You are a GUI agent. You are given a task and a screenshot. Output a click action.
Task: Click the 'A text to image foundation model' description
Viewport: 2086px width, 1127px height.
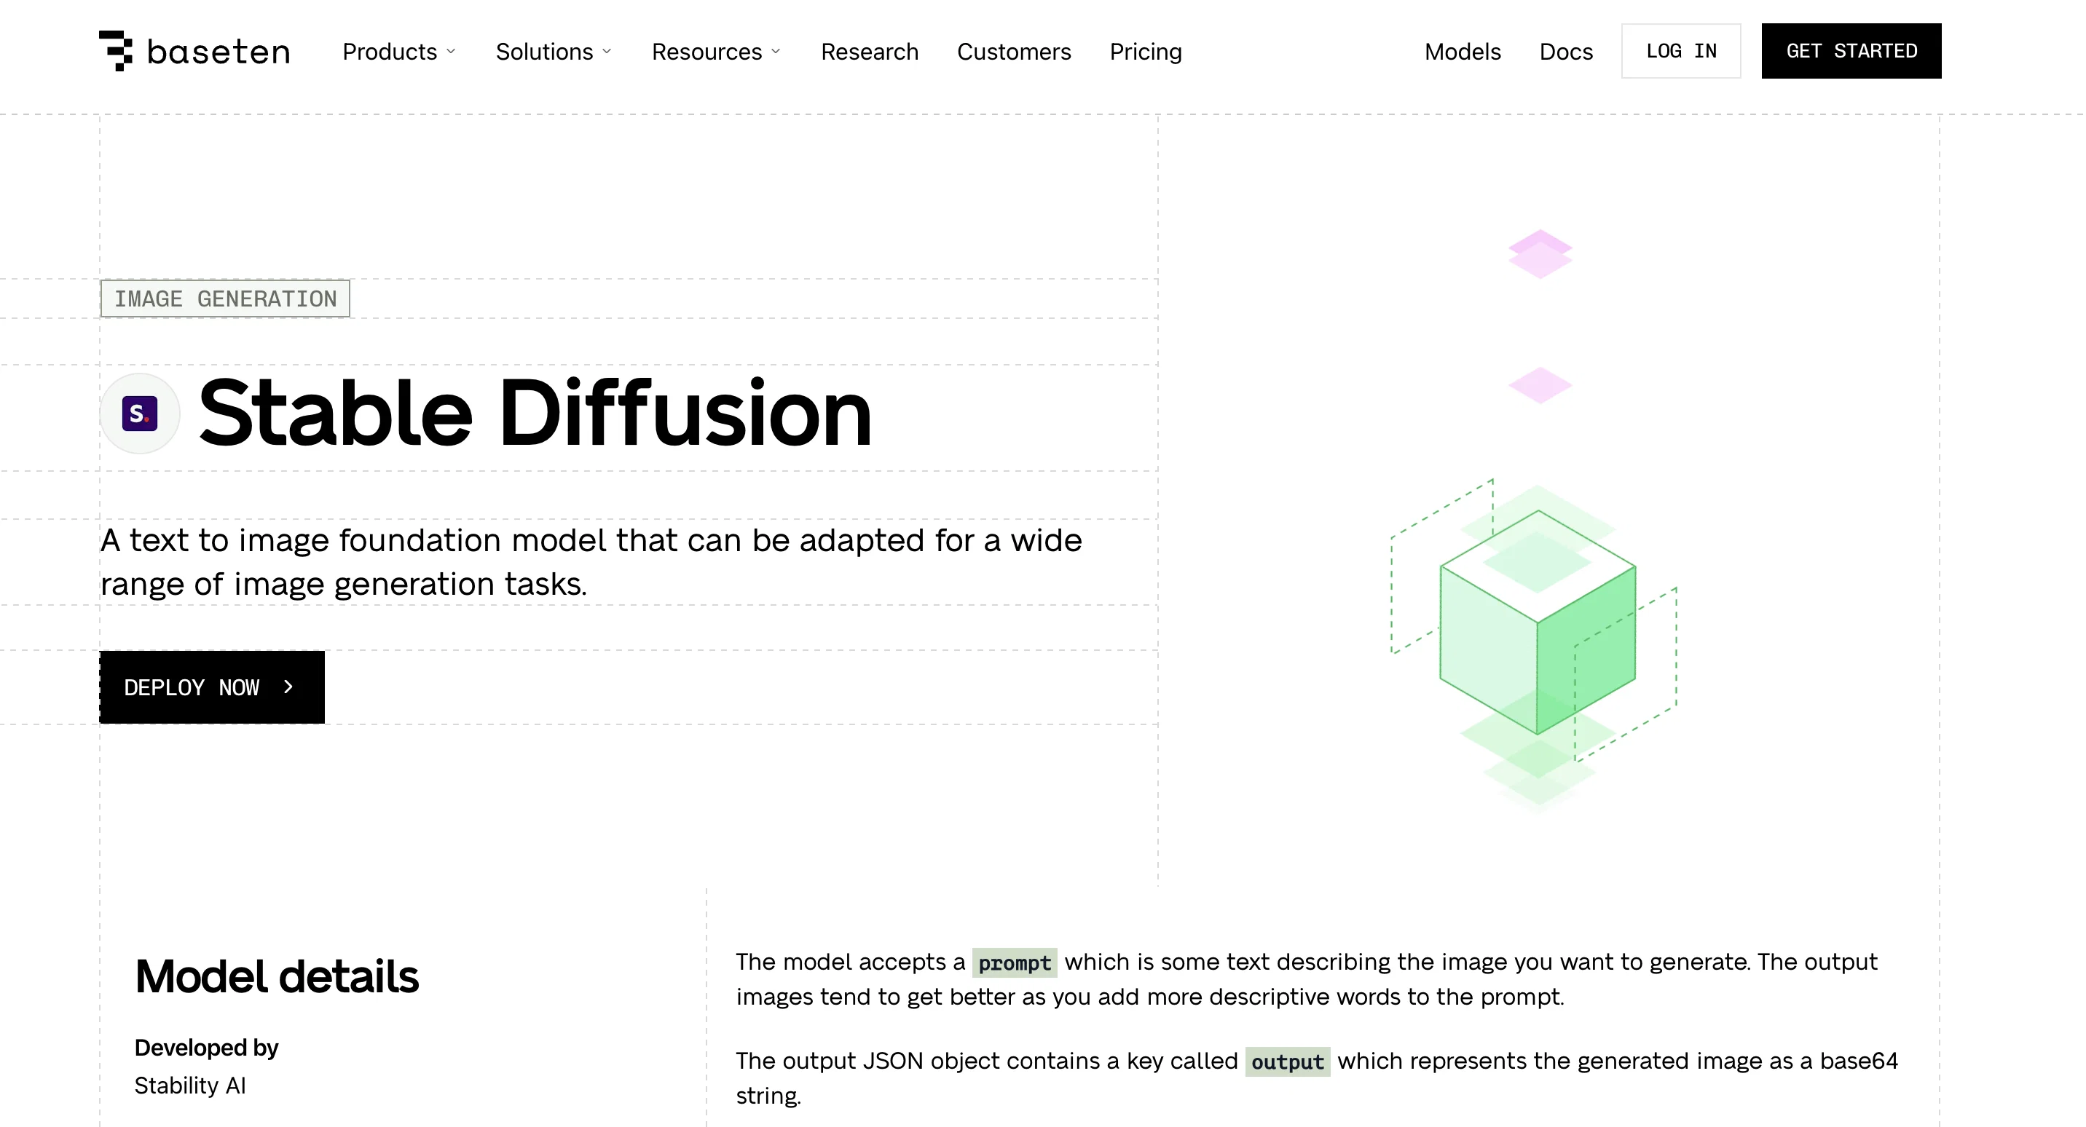click(591, 562)
